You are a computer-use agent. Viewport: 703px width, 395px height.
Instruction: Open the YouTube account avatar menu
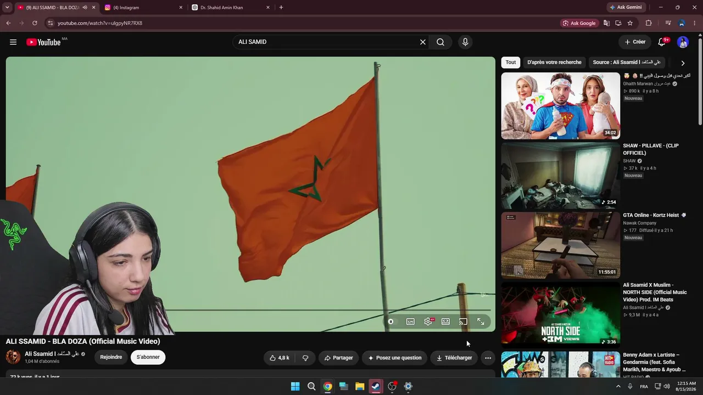683,42
